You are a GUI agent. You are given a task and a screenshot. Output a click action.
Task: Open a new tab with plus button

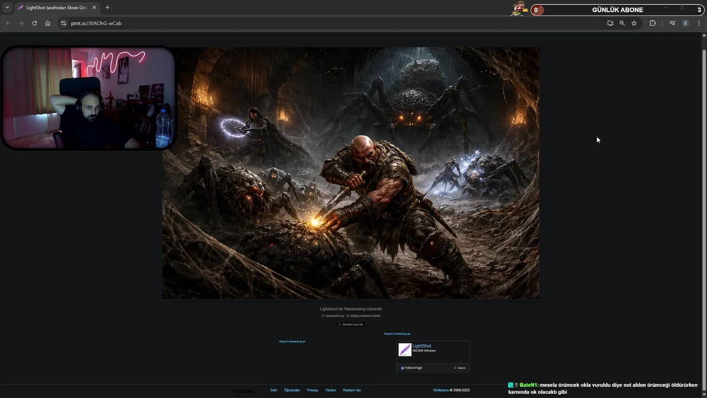pyautogui.click(x=107, y=8)
